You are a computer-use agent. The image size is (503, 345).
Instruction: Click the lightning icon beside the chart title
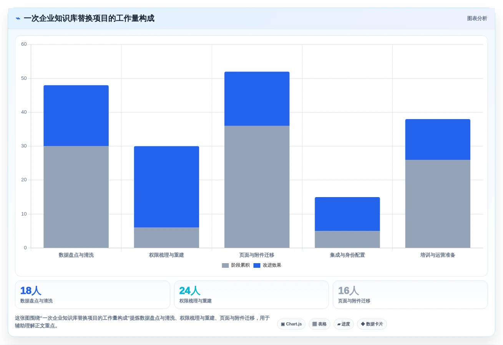click(18, 18)
